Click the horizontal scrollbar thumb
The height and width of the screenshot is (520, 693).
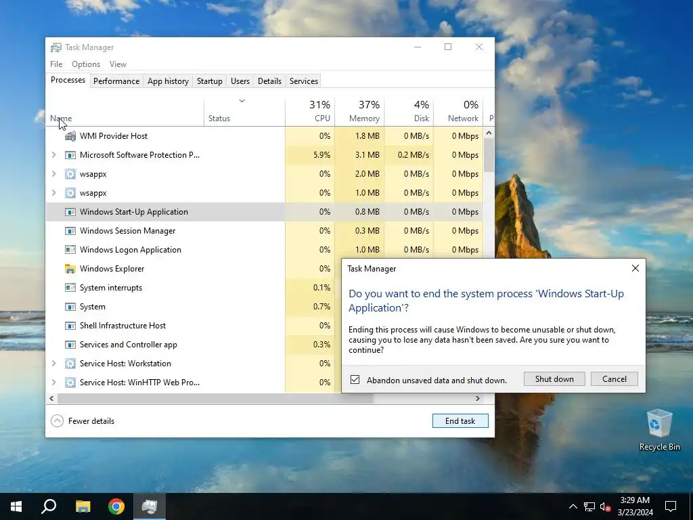point(215,399)
